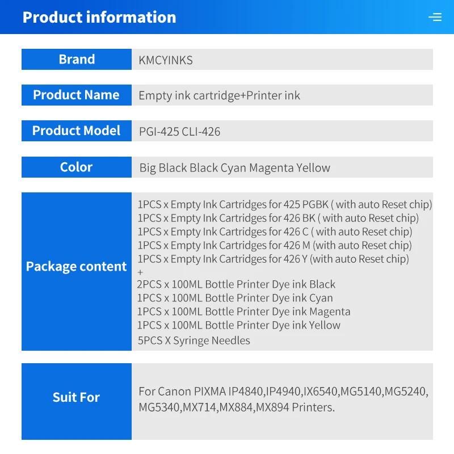The height and width of the screenshot is (454, 454).
Task: Click the 2PCS Dye ink Black line
Action: point(236,284)
